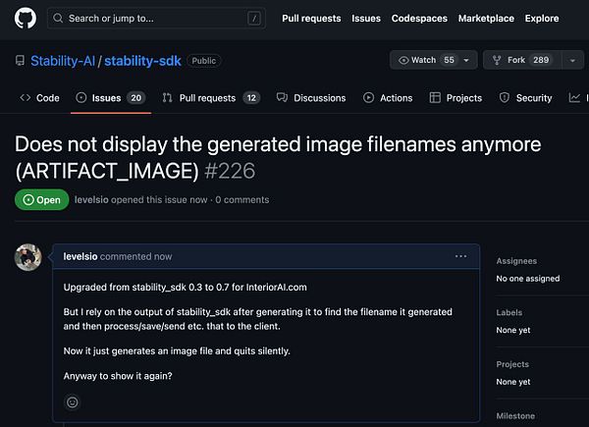Open levelsio profile link in issue subheader
Image resolution: width=589 pixels, height=427 pixels.
(91, 200)
